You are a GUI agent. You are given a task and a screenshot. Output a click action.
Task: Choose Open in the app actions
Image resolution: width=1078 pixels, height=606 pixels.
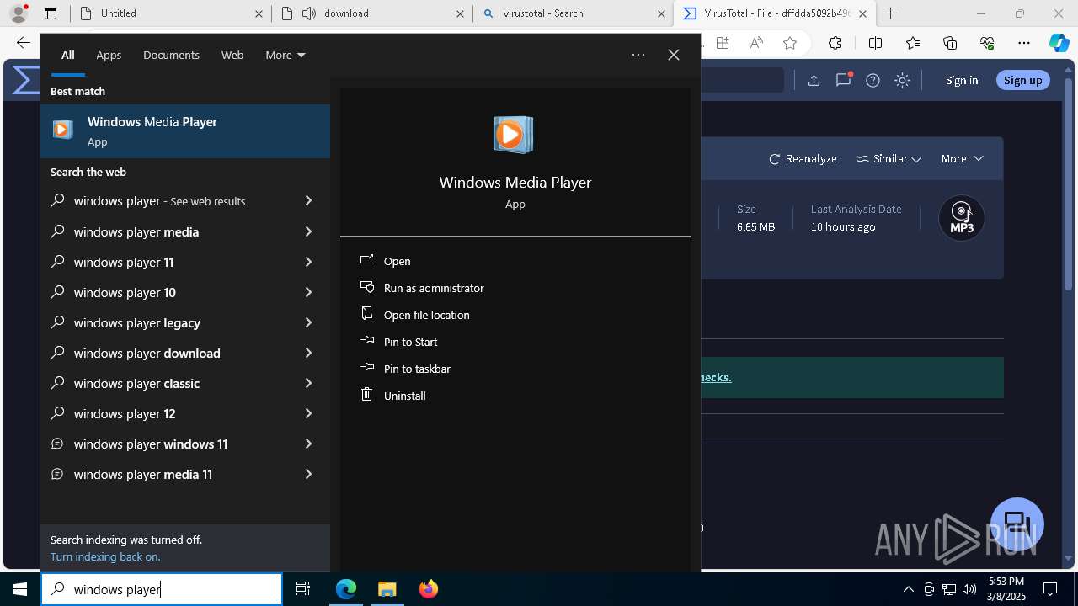coord(397,261)
